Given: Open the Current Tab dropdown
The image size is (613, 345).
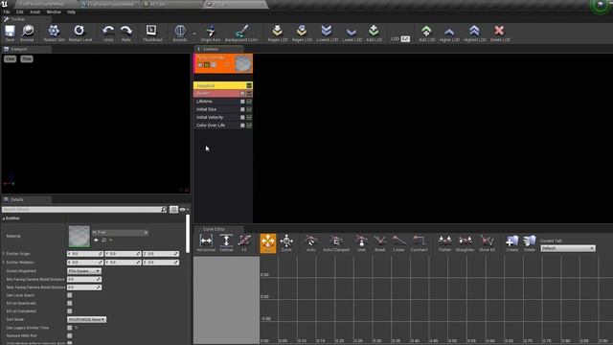Looking at the screenshot, I should pos(568,248).
